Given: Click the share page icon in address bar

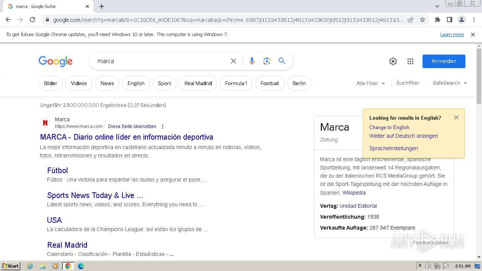Looking at the screenshot, I should [410, 20].
